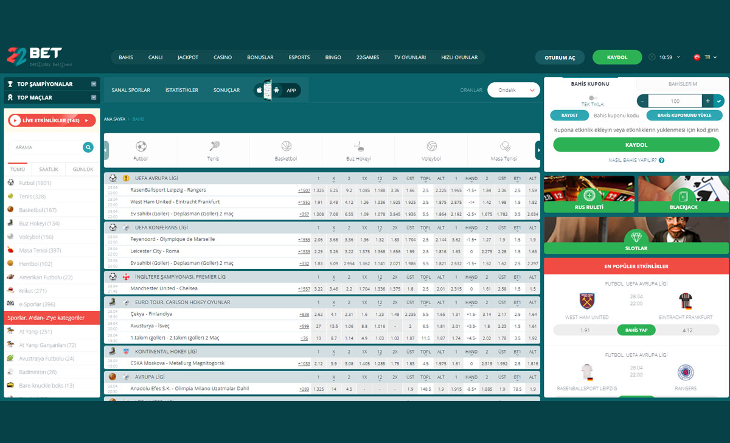Select the Tenis racket icon in carousel

click(x=214, y=146)
